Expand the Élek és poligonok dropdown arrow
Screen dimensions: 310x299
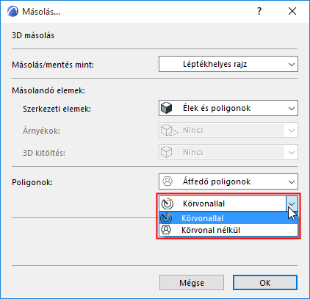292,108
